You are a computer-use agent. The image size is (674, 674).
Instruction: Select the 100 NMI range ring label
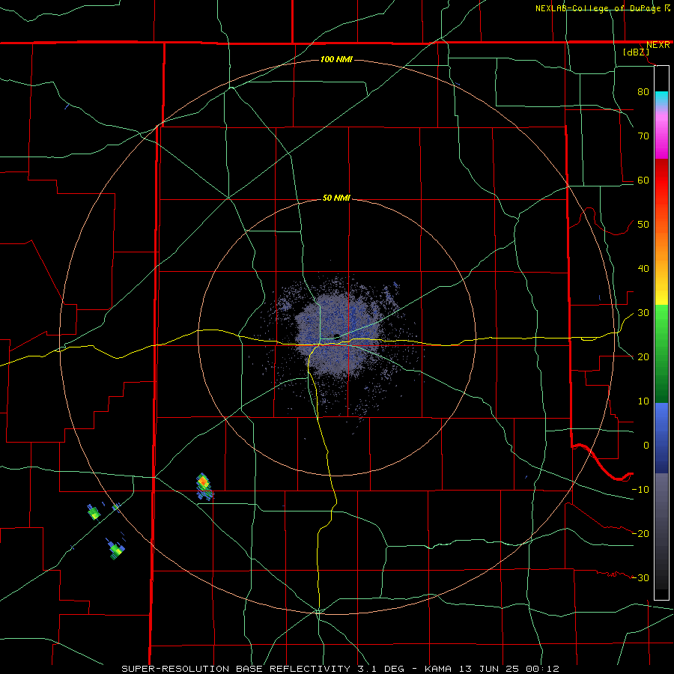pos(336,59)
